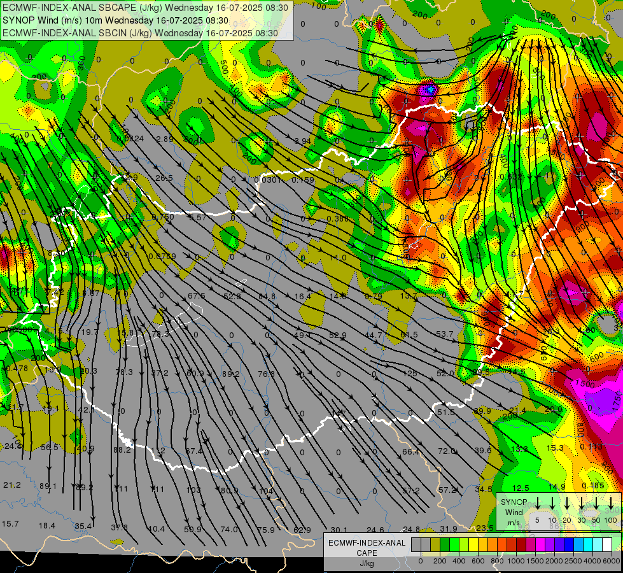Click the J/kg unit label in the legend

[x=367, y=563]
